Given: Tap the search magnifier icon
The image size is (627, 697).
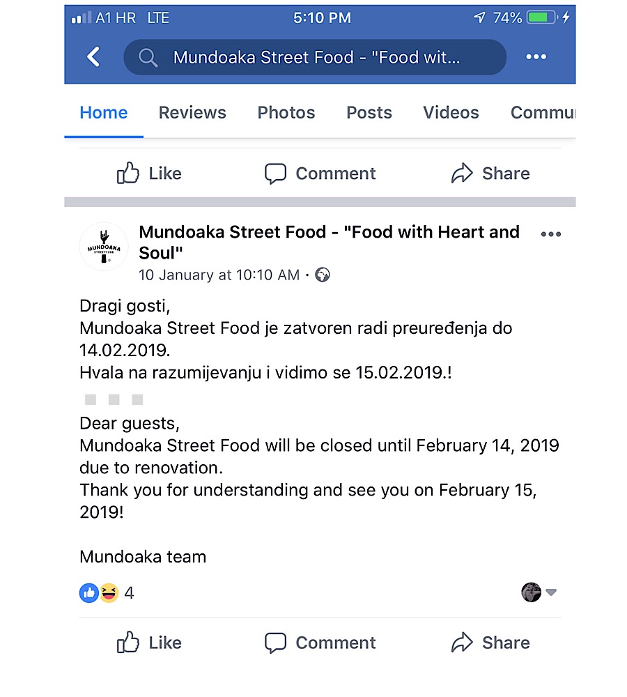Looking at the screenshot, I should coord(148,57).
